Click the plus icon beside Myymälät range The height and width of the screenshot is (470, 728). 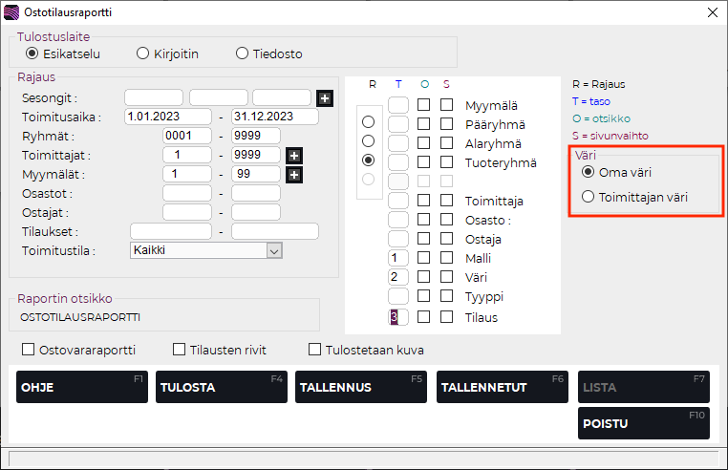point(293,174)
